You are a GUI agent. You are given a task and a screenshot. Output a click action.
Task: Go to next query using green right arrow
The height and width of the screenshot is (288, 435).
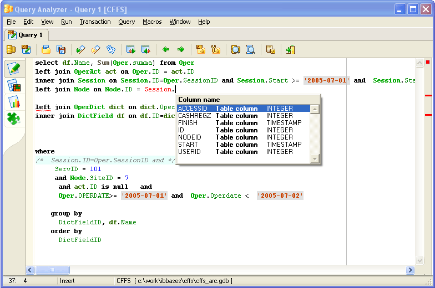click(180, 49)
